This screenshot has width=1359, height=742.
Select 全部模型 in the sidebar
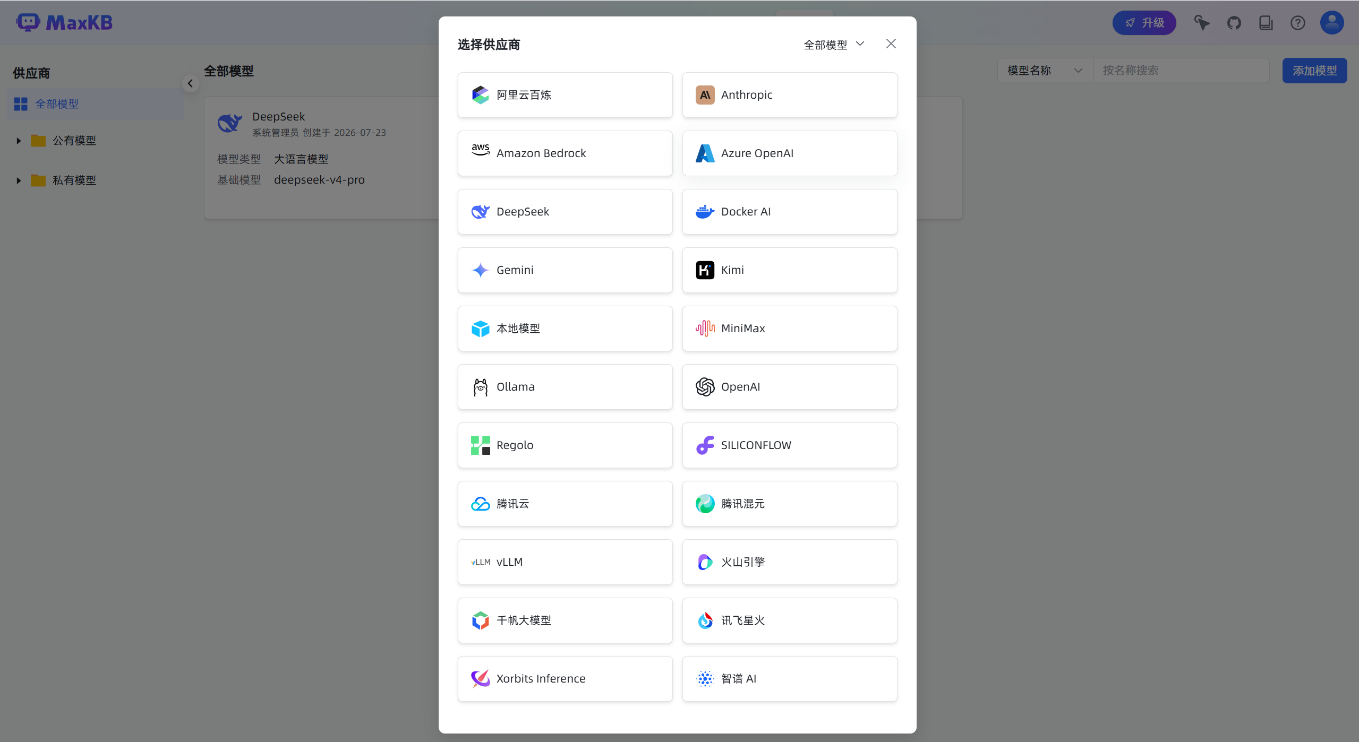(x=96, y=104)
